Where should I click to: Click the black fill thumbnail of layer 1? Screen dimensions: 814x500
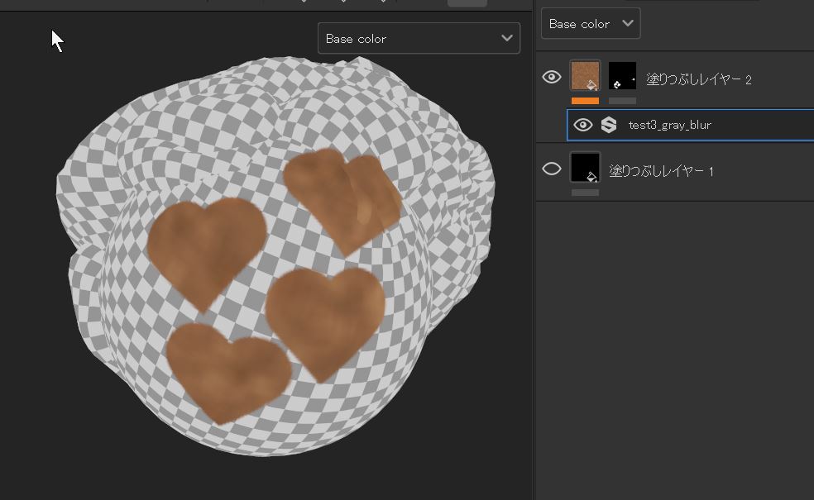pos(585,167)
